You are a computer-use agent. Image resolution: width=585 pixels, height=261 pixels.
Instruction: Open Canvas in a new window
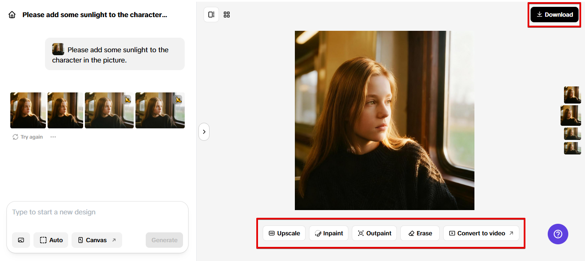click(96, 240)
